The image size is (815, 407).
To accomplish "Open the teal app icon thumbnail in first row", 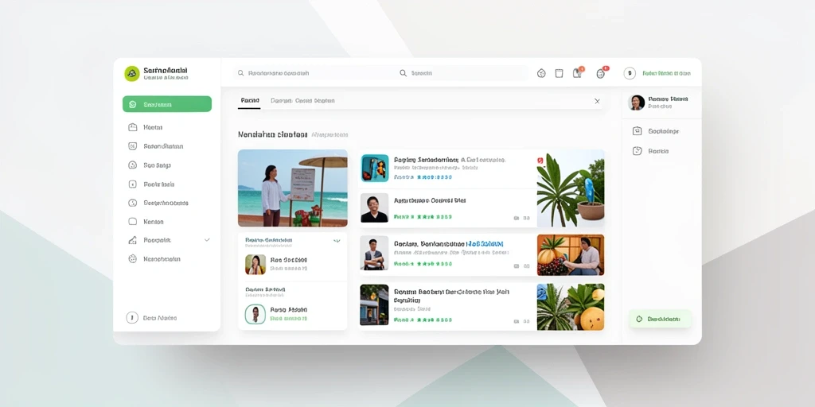I will coord(375,169).
